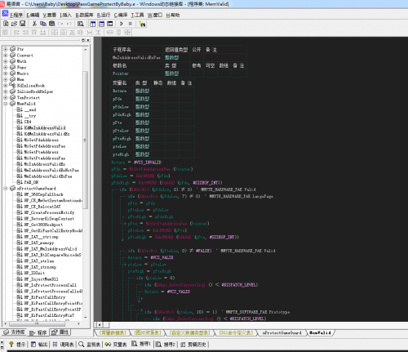Close the left panel with its x button

point(88,40)
